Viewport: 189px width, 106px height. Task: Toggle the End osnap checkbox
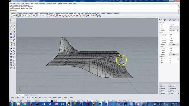pyautogui.click(x=11, y=98)
